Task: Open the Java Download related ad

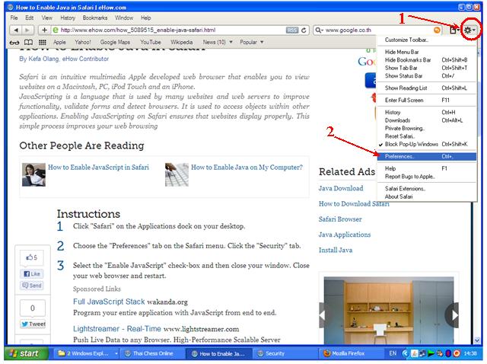Action: pyautogui.click(x=341, y=188)
